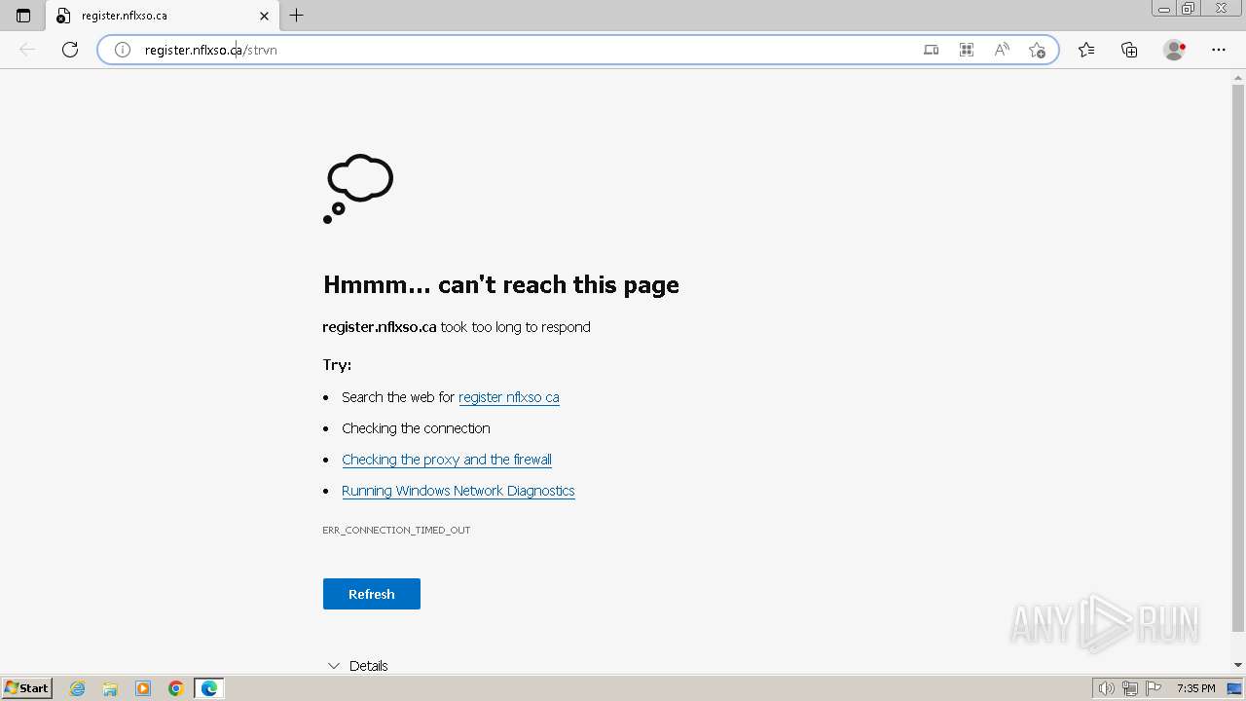Launch 'Running Windows Network Diagnostics' link
This screenshot has width=1246, height=701.
458,491
